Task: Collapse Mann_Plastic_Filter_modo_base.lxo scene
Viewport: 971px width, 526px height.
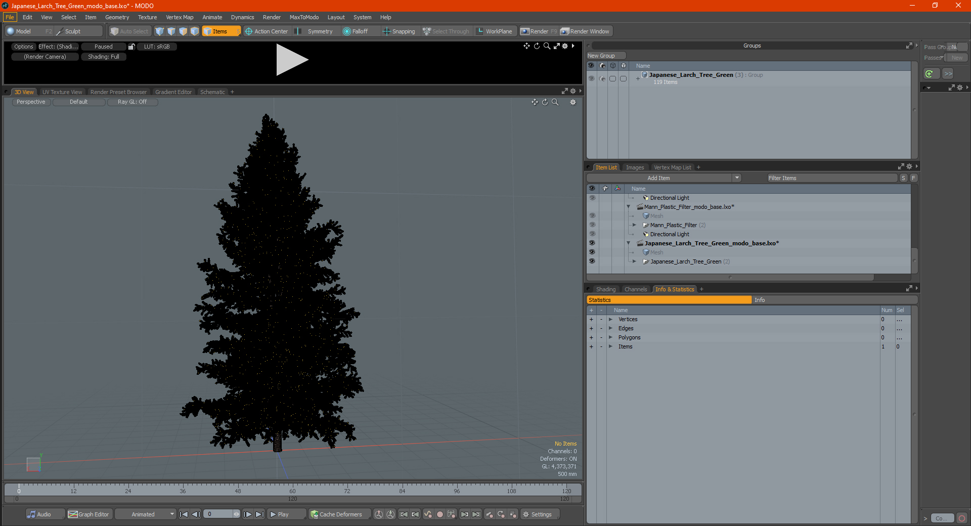Action: [628, 207]
